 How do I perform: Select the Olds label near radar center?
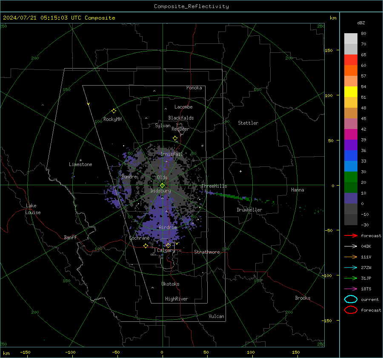coord(162,178)
